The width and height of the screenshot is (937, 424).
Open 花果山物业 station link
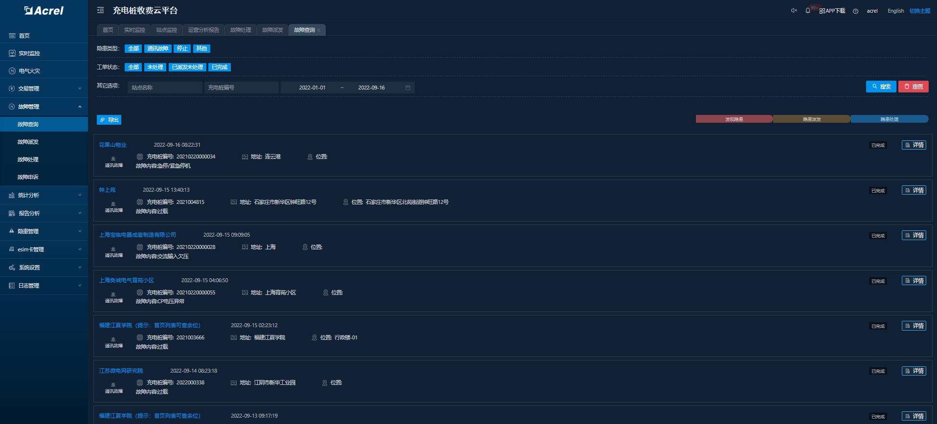click(112, 145)
